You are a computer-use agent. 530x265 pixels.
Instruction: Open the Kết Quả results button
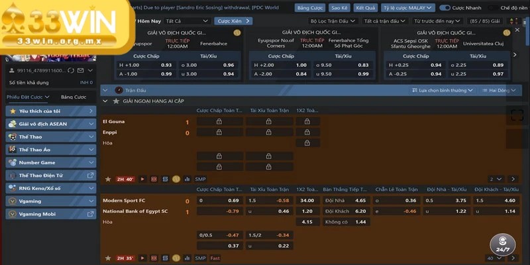364,8
